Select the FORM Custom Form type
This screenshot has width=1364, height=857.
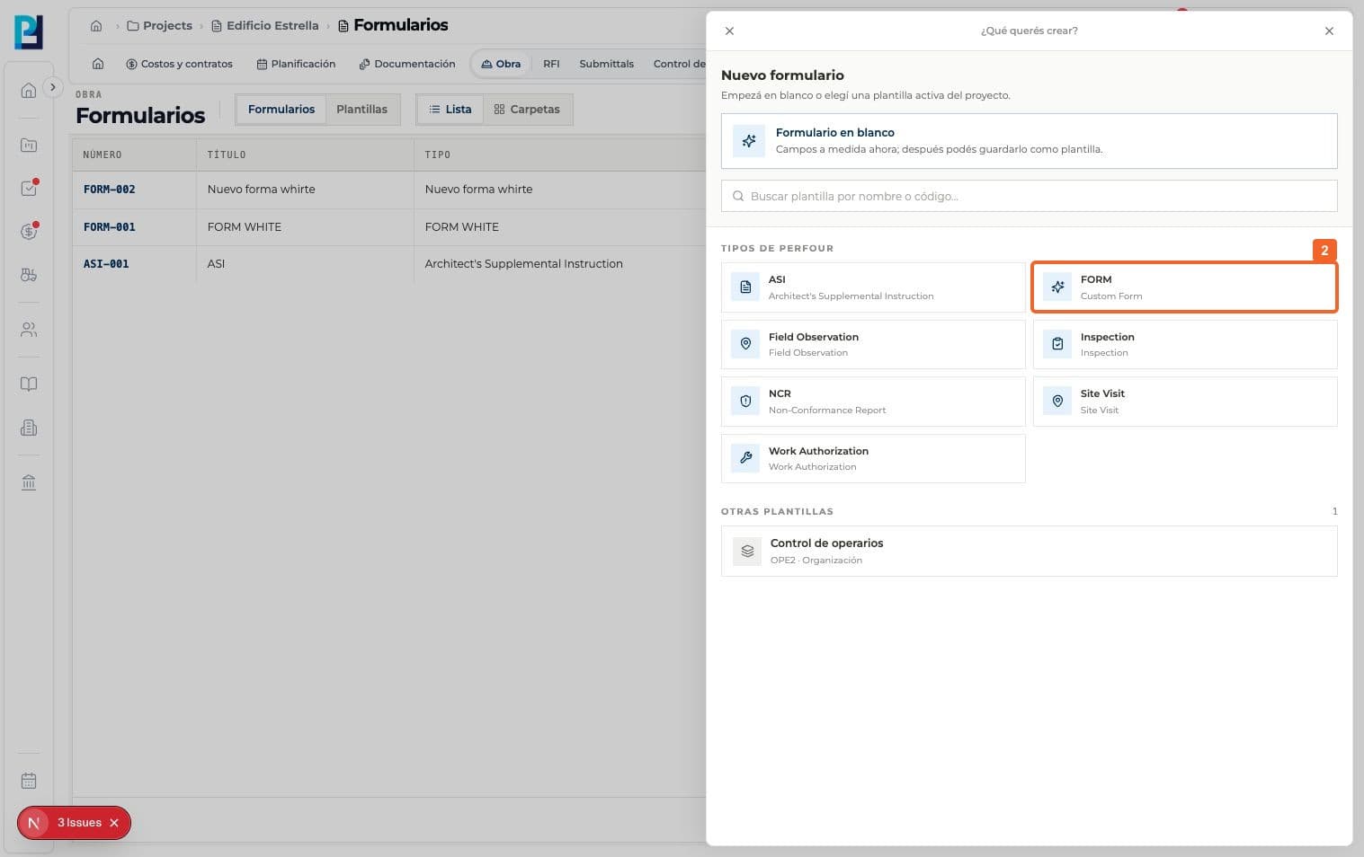pyautogui.click(x=1185, y=287)
